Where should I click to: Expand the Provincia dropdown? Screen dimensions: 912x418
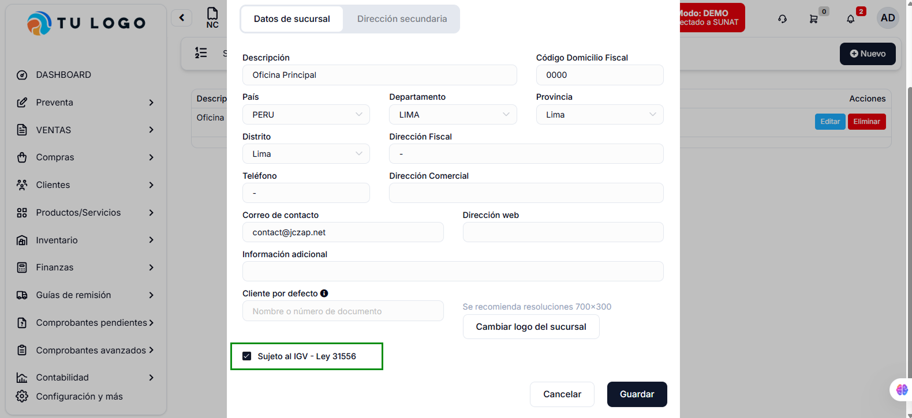599,115
